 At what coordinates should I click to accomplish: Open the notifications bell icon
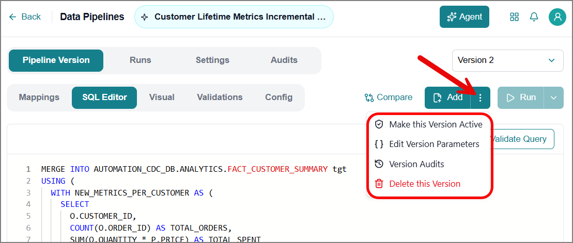coord(534,17)
